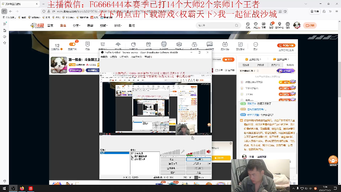
Task: Expand browser toolbar overflow chevrons
Action: coord(330,12)
